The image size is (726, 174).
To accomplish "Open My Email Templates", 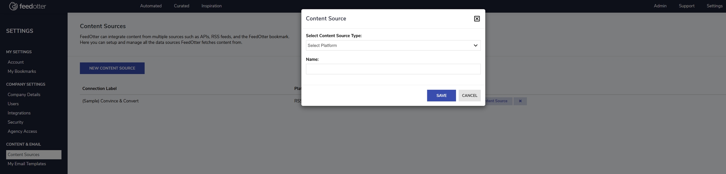I will click(x=27, y=164).
